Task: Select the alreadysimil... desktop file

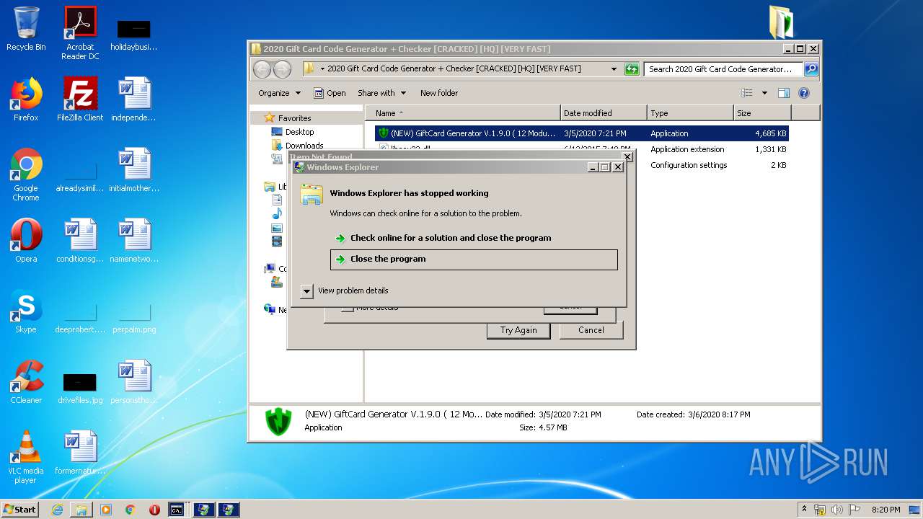Action: point(80,176)
